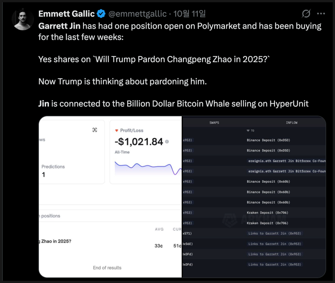Click the blue verified badge

[101, 14]
